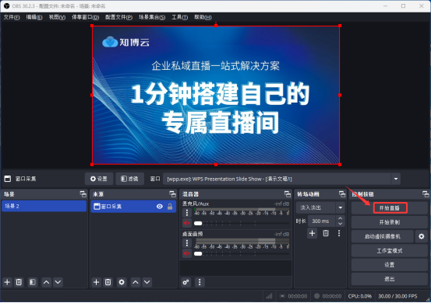This screenshot has width=431, height=303.
Task: Open advanced audio properties gears icon
Action: click(x=185, y=282)
